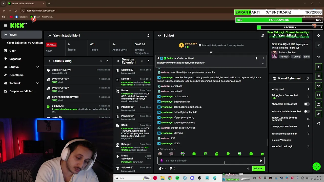Expand Yavaş mod options
The height and width of the screenshot is (182, 324).
point(308,89)
